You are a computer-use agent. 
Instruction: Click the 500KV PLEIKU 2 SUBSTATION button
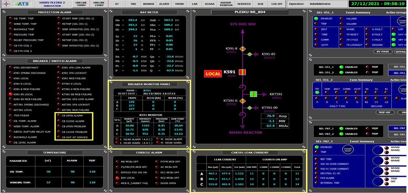(52, 4)
